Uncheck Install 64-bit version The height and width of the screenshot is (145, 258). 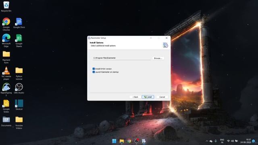click(x=94, y=69)
